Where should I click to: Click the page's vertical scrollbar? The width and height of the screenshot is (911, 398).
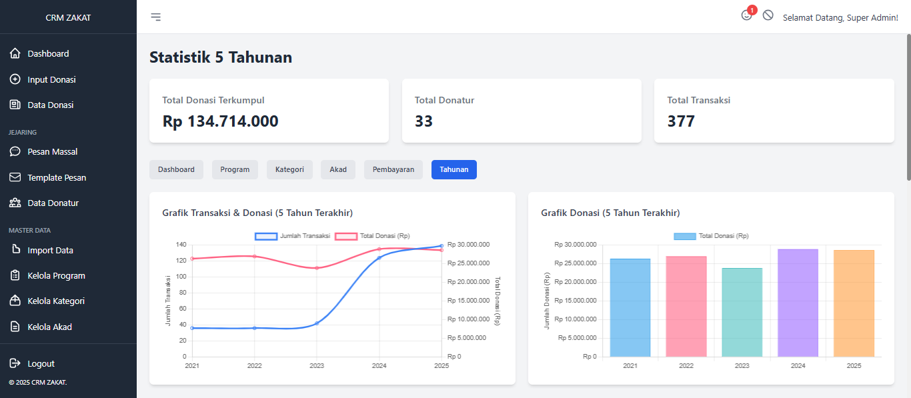point(908,107)
